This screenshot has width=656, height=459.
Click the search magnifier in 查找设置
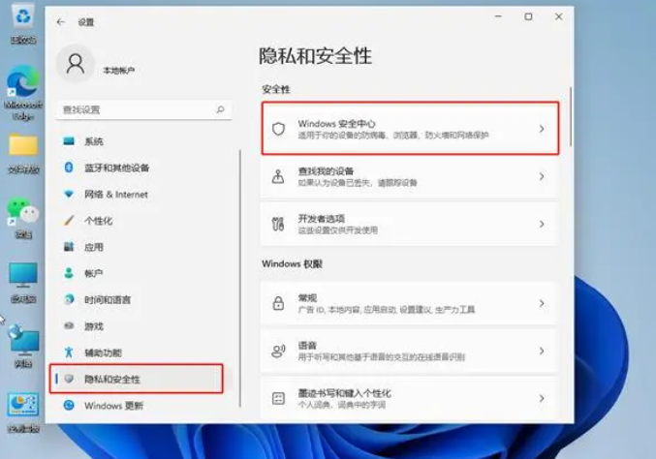point(221,109)
